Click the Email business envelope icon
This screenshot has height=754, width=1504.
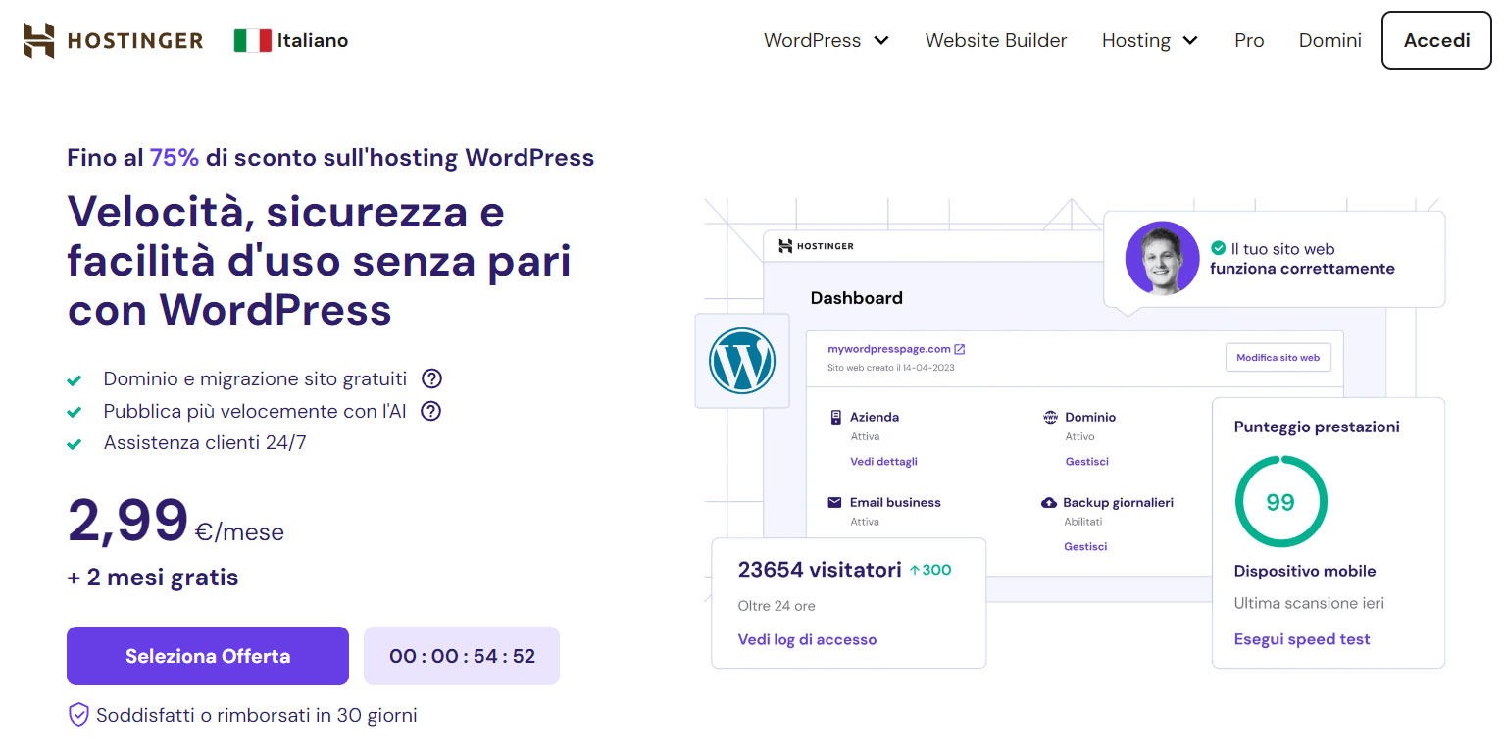tap(834, 502)
